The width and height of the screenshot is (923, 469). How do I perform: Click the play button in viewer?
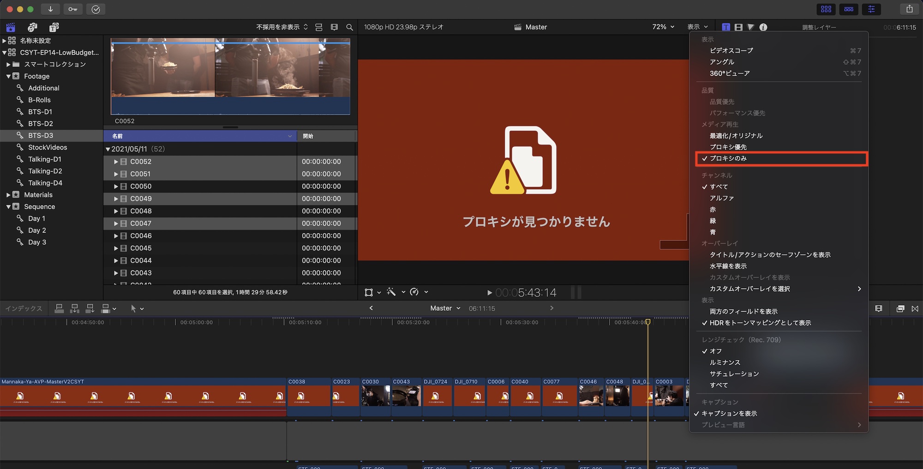(489, 293)
